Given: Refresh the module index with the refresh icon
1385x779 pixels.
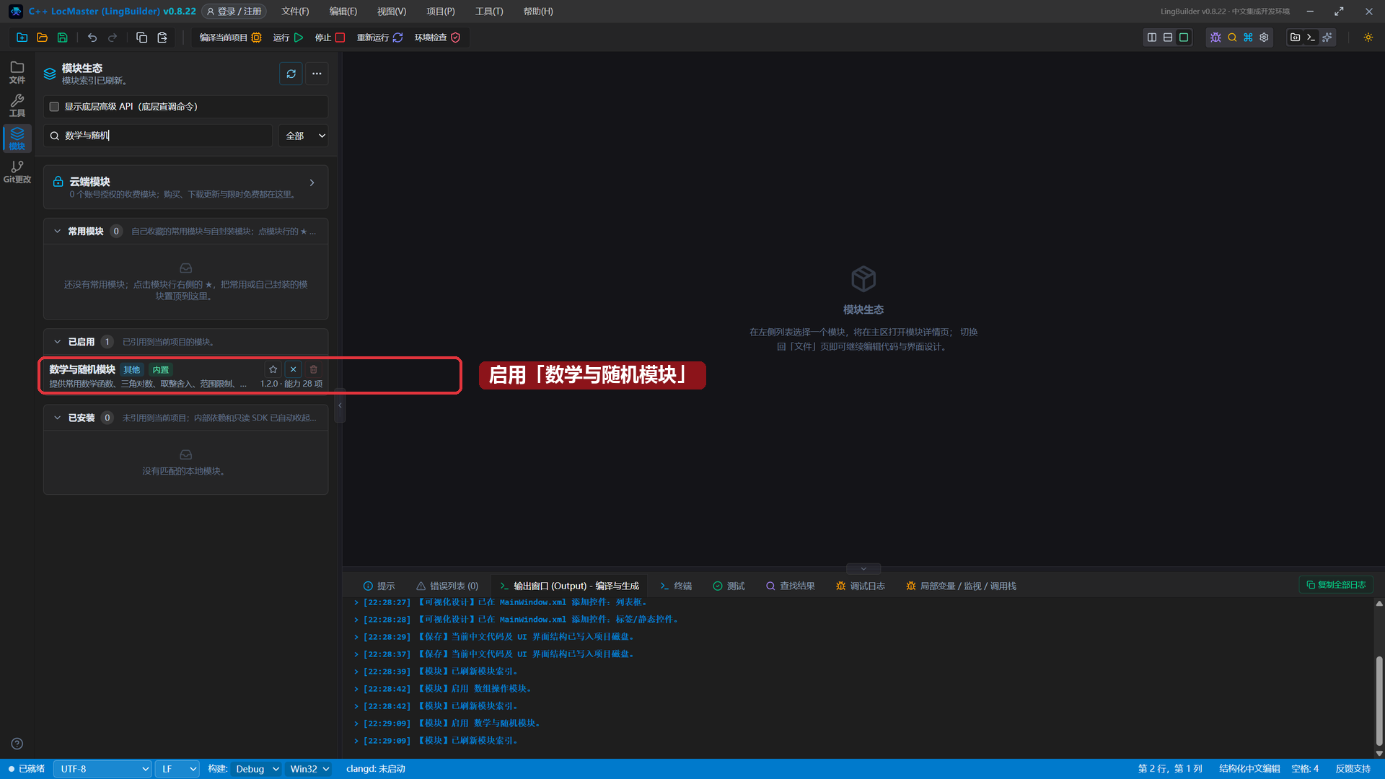Looking at the screenshot, I should coord(291,74).
